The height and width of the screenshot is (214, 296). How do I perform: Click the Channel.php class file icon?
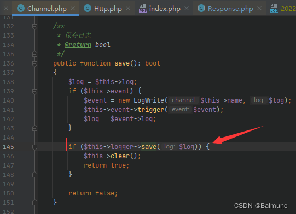[21, 8]
